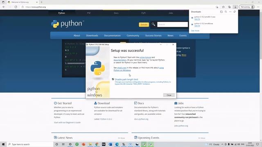Open the About menu on python.org
The height and width of the screenshot is (147, 262).
coord(77,36)
